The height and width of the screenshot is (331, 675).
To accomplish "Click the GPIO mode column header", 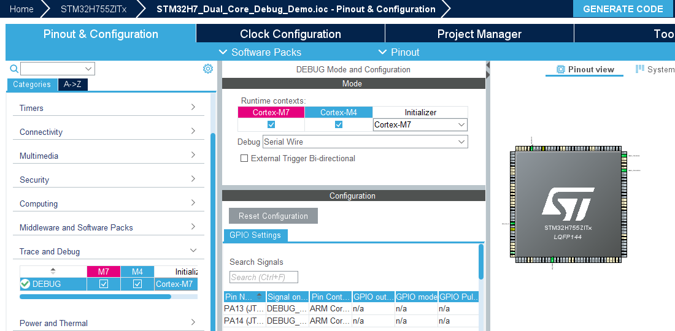I will pos(416,297).
